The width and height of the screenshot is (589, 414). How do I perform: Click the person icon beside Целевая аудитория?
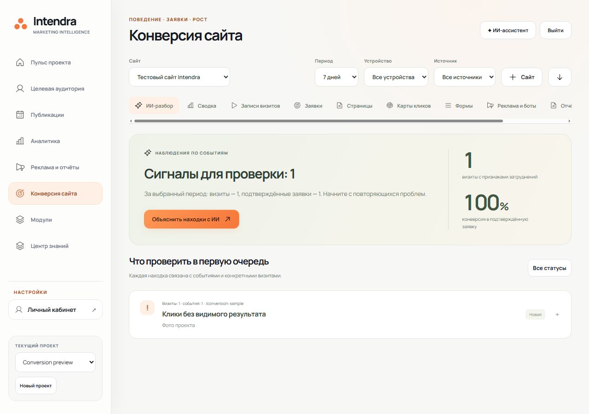(20, 89)
